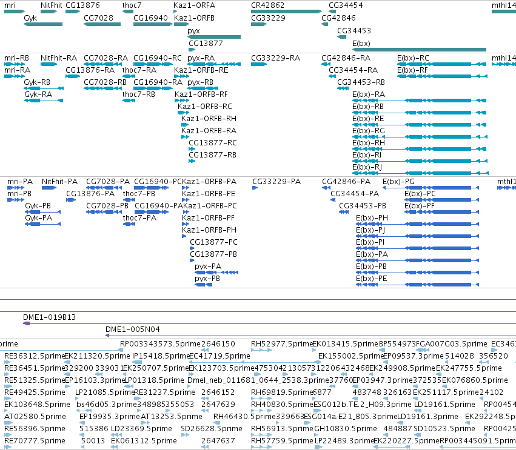Select the RH69819.5prime EST label
Image resolution: width=516 pixels, height=450 pixels.
[282, 392]
